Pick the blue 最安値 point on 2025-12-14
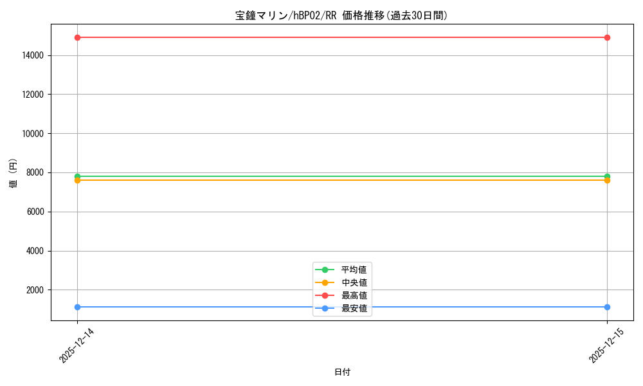 point(77,307)
